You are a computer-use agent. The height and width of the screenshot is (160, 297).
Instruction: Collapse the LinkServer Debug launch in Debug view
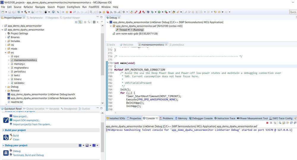pos(108,22)
